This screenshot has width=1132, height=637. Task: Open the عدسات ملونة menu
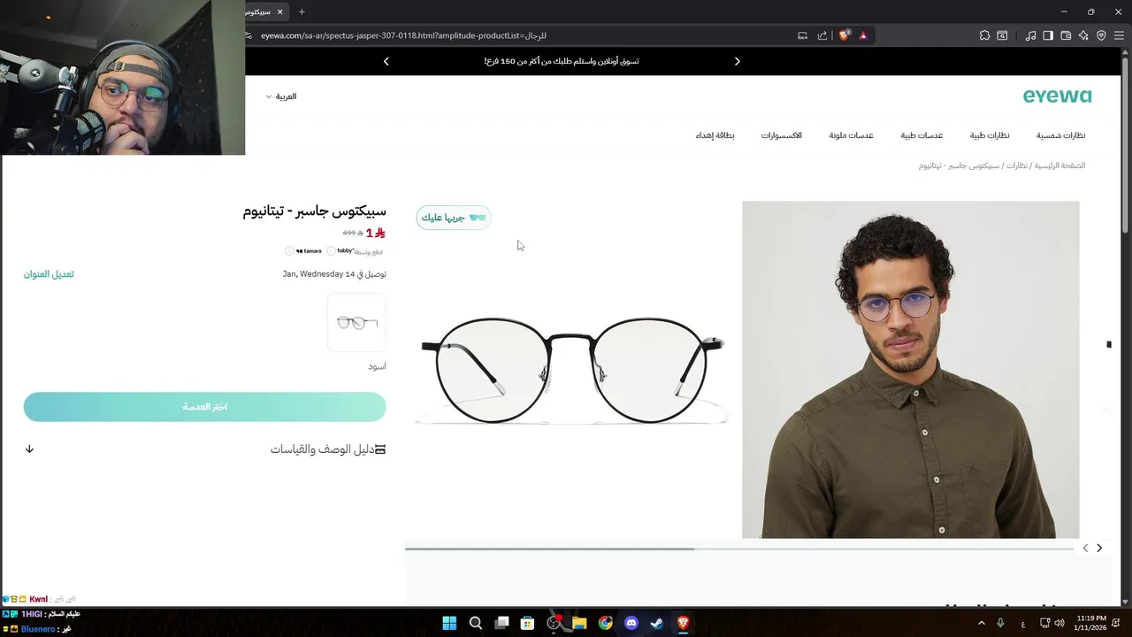(x=851, y=135)
